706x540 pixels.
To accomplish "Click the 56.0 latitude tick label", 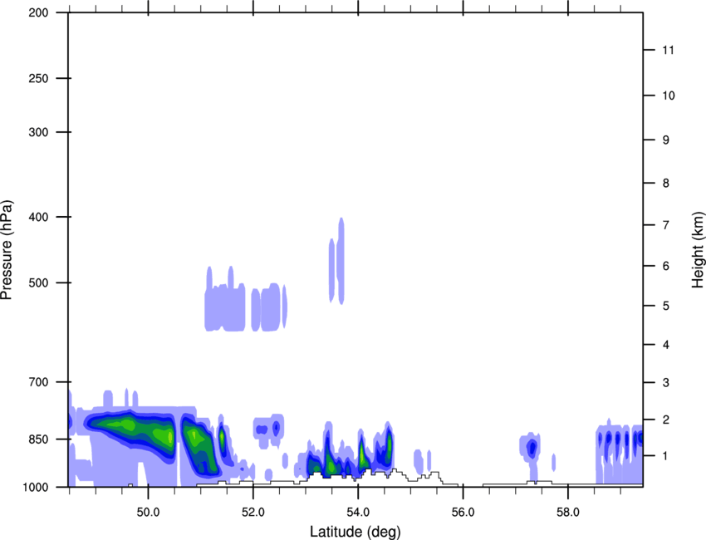I will (463, 513).
